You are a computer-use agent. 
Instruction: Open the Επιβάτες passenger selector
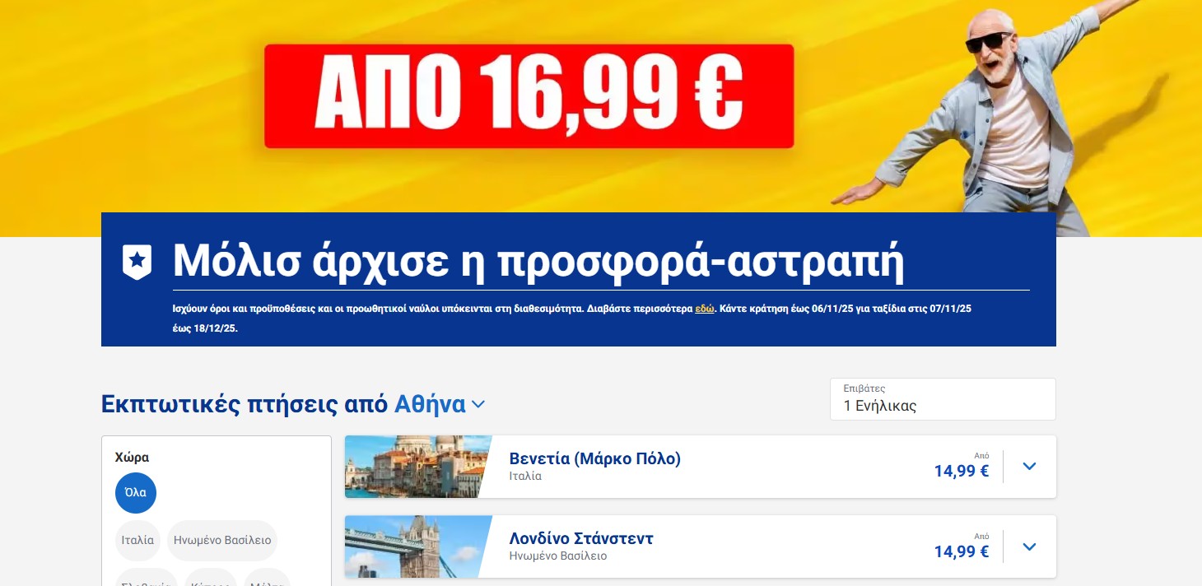pos(943,399)
